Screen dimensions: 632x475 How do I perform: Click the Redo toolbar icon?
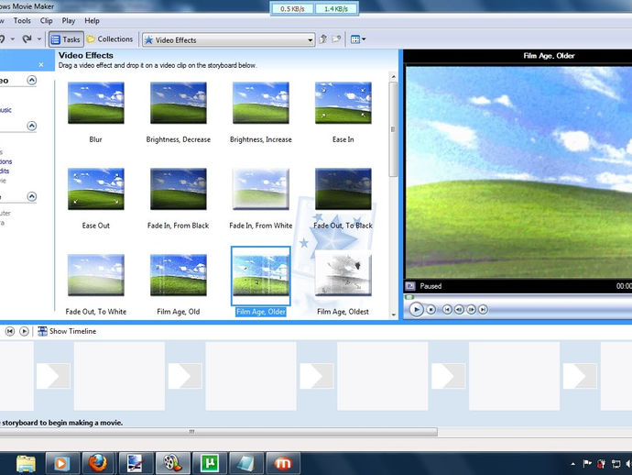(27, 39)
